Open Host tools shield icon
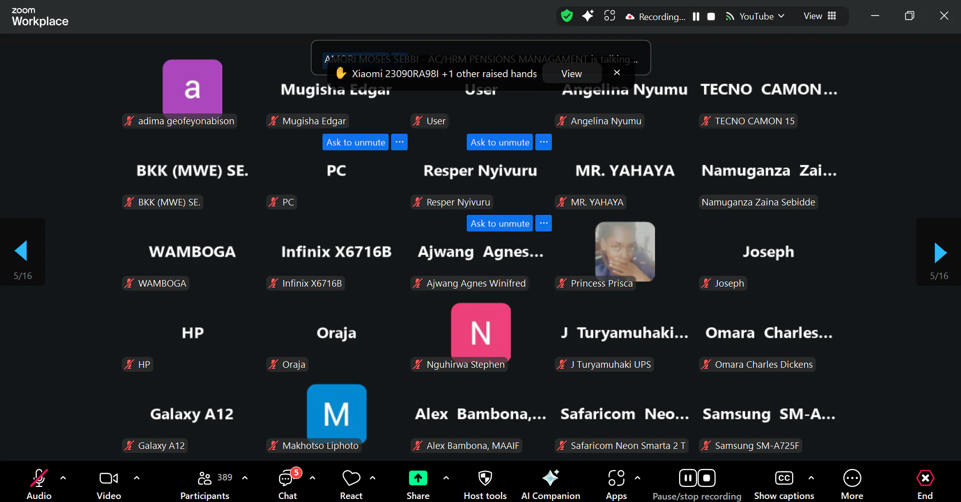 (485, 478)
